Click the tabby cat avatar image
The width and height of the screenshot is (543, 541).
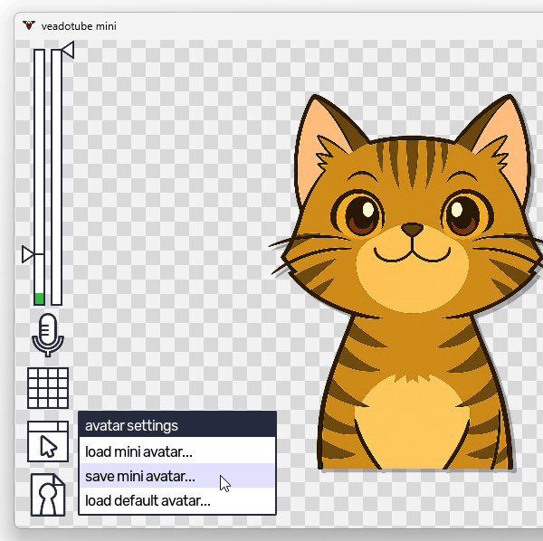pos(407,282)
